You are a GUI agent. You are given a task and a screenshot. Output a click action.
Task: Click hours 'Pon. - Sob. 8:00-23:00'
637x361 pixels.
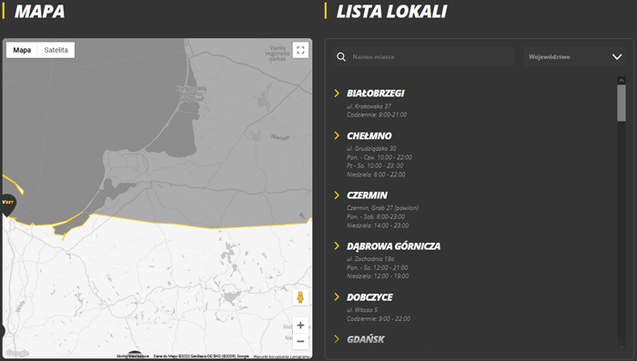(375, 216)
